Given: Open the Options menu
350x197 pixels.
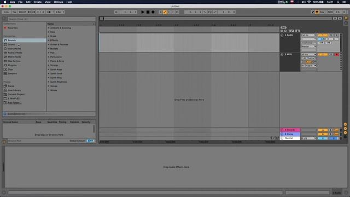Looking at the screenshot, I should coord(59,2).
